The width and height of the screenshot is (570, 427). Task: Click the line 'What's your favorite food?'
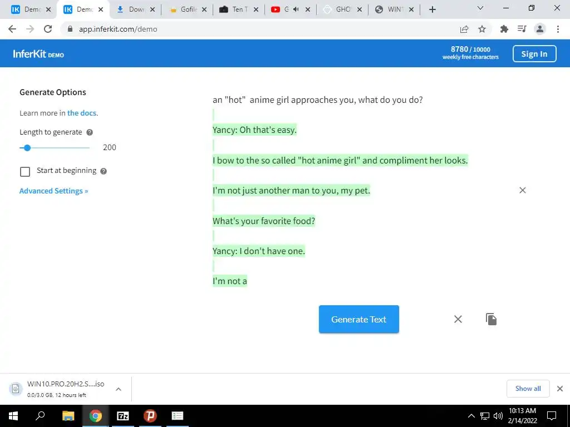click(264, 221)
